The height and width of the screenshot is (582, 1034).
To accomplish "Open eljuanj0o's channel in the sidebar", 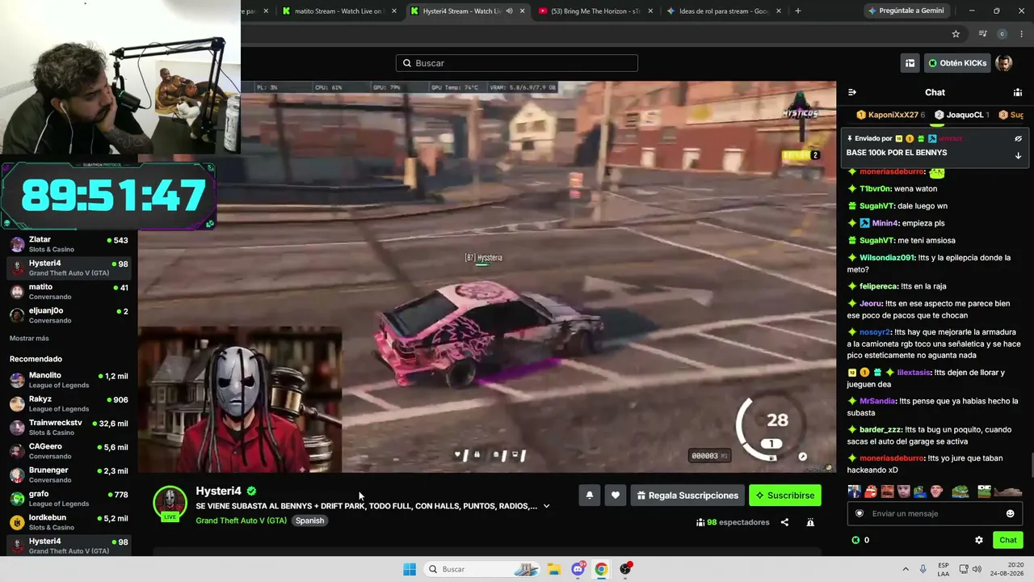I will coord(69,315).
